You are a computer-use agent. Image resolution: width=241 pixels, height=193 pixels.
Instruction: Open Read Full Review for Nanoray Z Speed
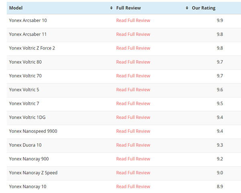click(133, 173)
